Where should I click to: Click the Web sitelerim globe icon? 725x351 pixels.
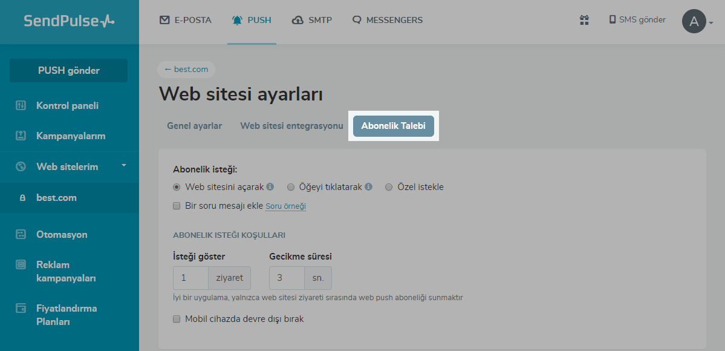(x=21, y=166)
